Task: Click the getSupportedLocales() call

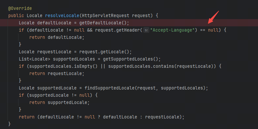Action: tap(130, 59)
